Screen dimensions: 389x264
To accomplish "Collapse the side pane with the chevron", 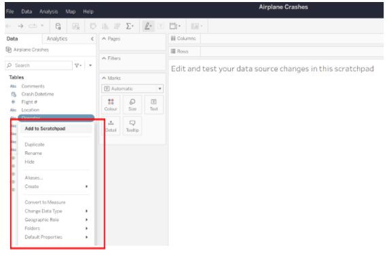I will tap(92, 39).
